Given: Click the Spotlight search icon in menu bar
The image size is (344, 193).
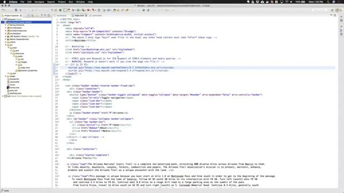Looking at the screenshot, I should click(x=328, y=2).
